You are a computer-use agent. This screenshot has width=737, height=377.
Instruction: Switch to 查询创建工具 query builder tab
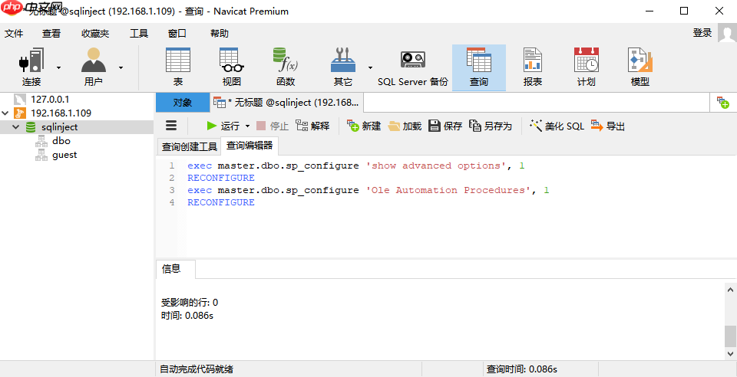189,147
